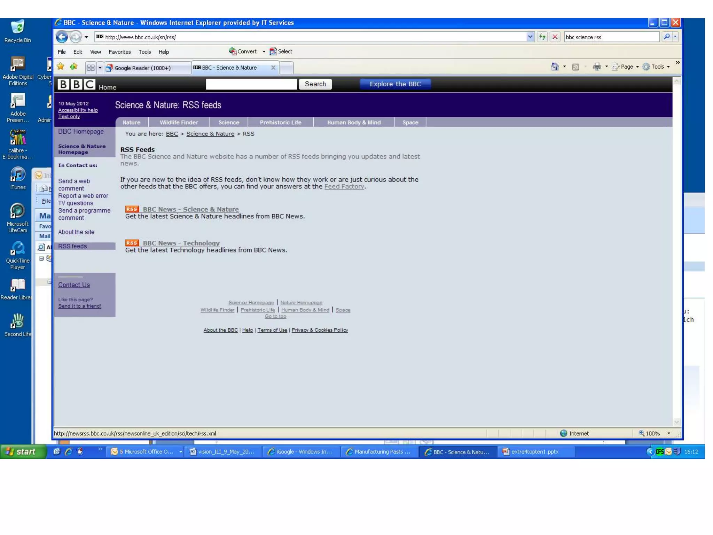Click the BBC Search button
This screenshot has height=535, width=713.
coord(315,84)
